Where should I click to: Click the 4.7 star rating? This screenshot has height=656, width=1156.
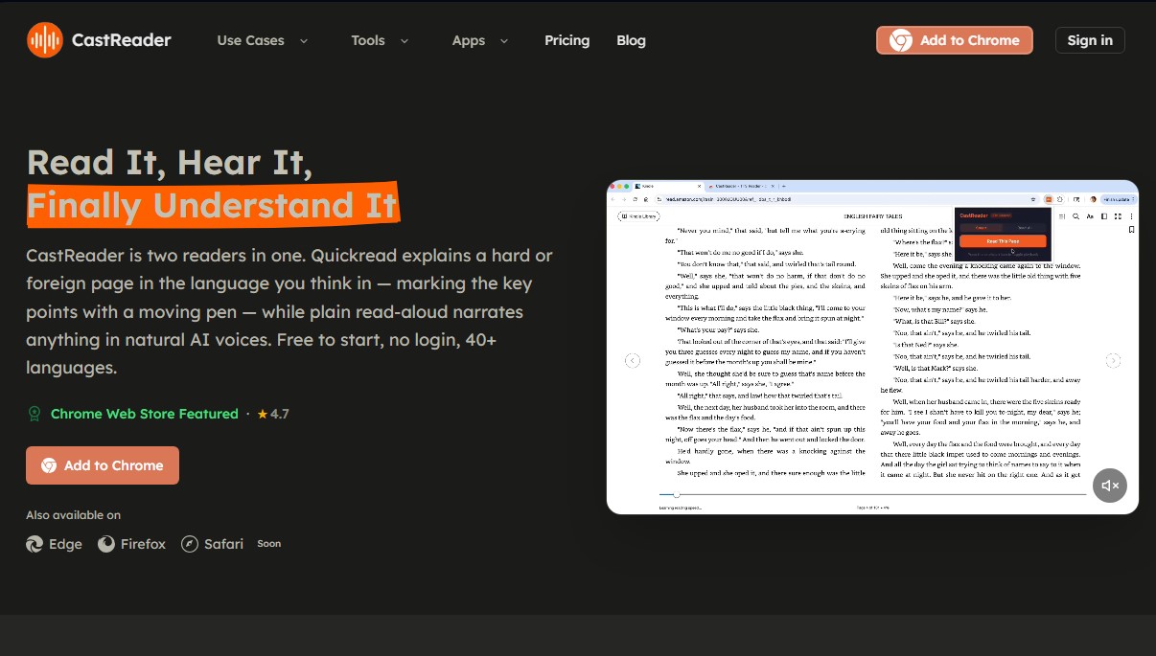(x=272, y=414)
